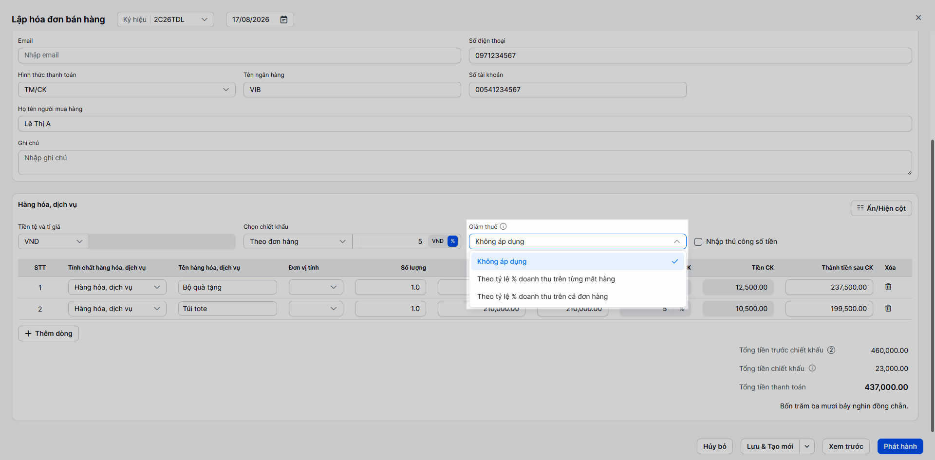Open unit dropdown for Túi tote
Screen dimensions: 935x460
[316, 309]
